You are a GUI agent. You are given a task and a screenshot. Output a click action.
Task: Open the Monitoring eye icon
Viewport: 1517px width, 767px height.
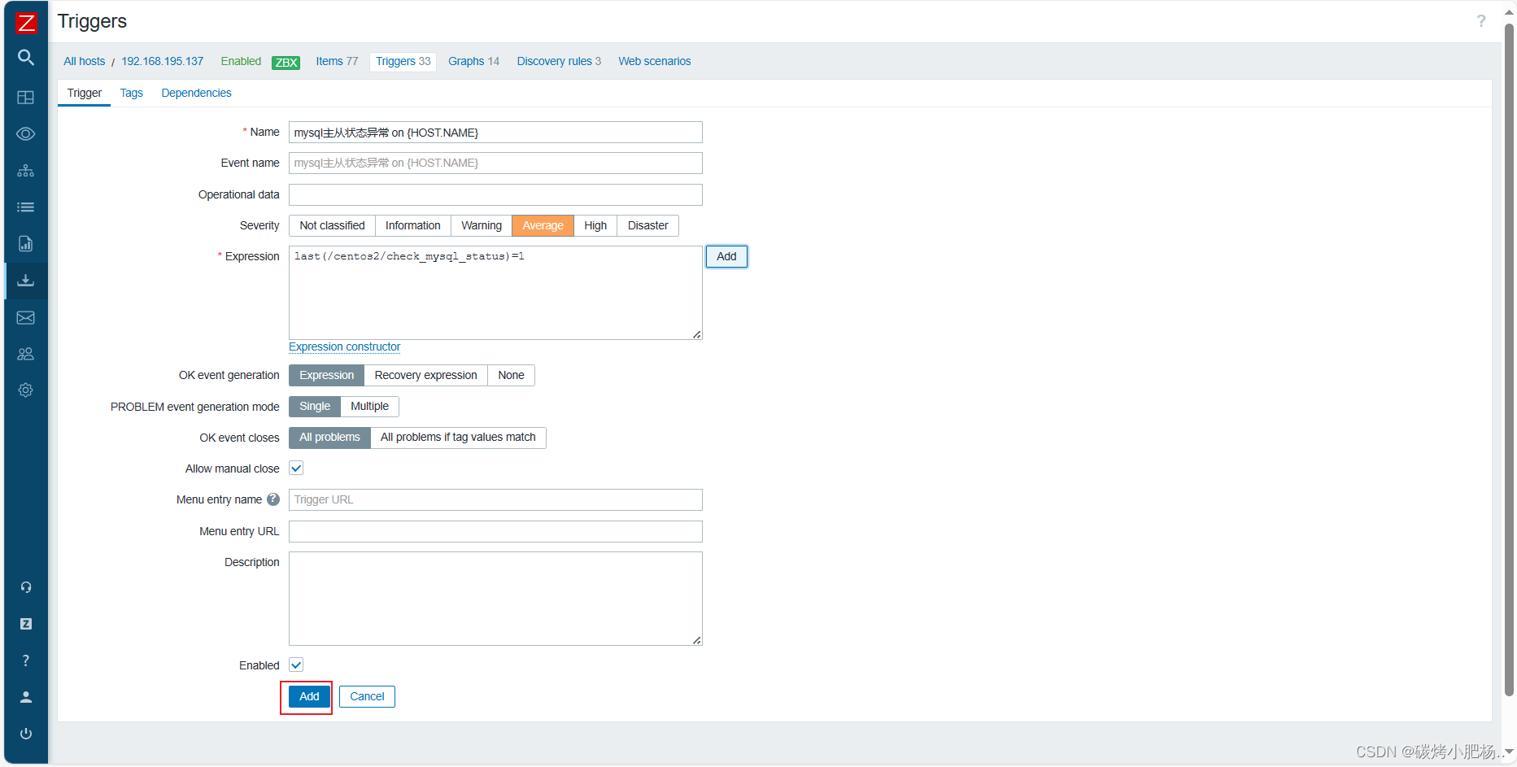(x=26, y=134)
